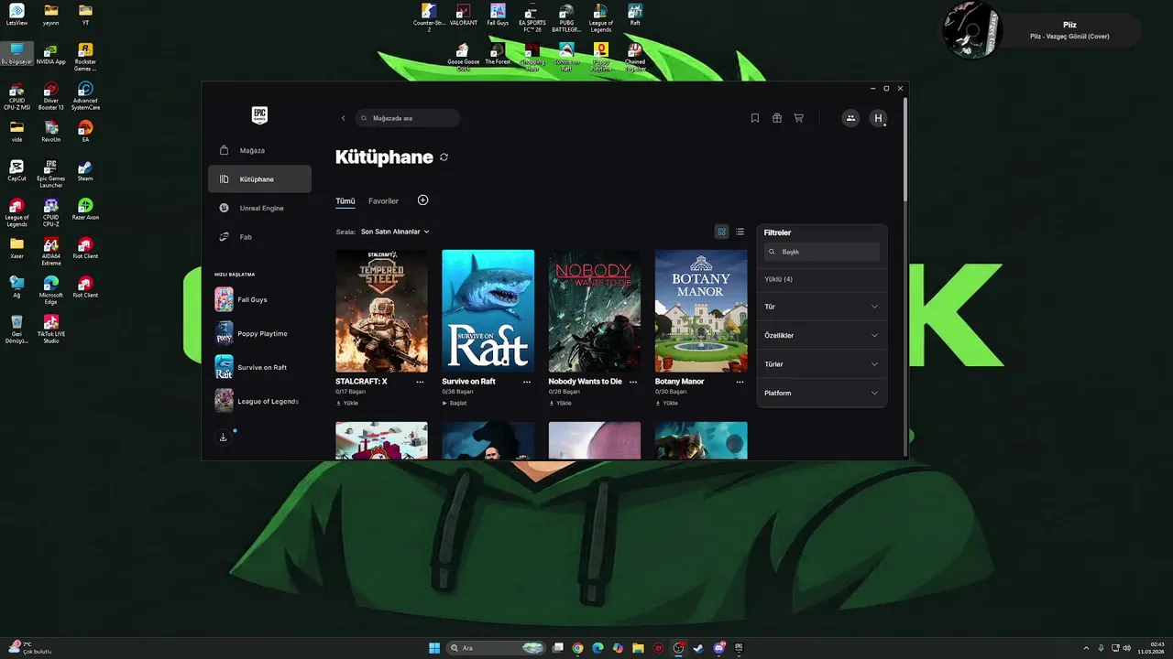1173x659 pixels.
Task: Click Yükle under Nobody Wants to Die
Action: pos(560,403)
